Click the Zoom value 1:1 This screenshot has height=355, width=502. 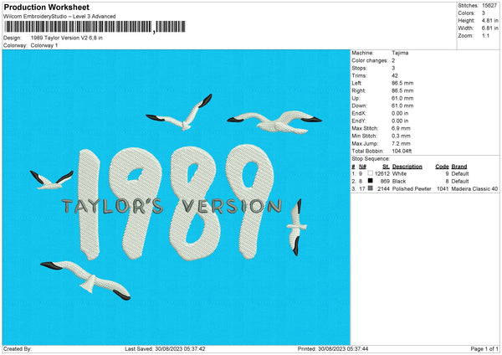tap(485, 35)
